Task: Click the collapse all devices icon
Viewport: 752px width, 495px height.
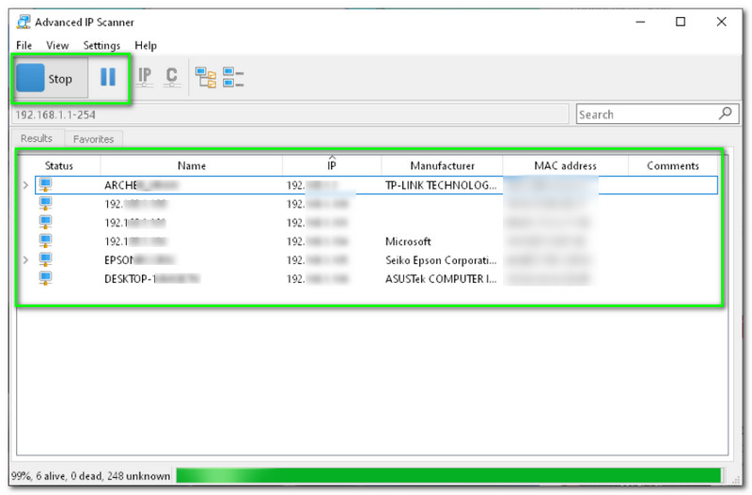Action: [233, 78]
